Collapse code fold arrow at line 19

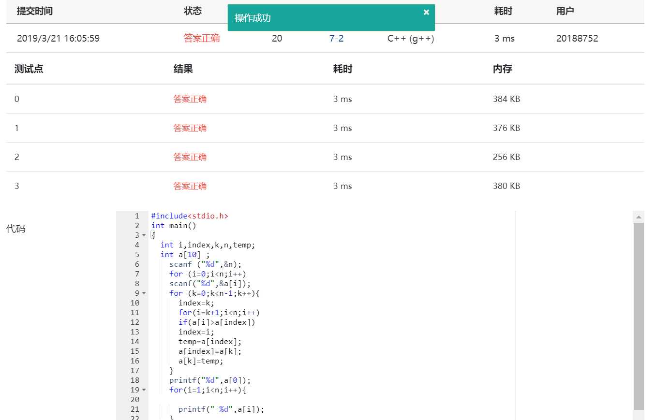tap(144, 390)
